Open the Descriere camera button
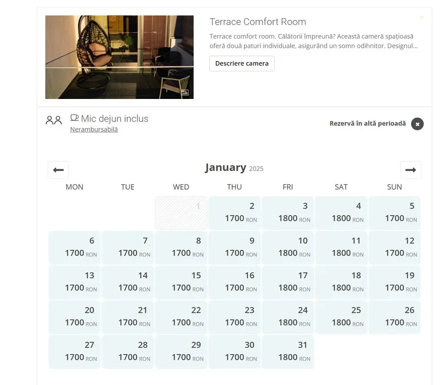442x385 pixels. tap(242, 63)
